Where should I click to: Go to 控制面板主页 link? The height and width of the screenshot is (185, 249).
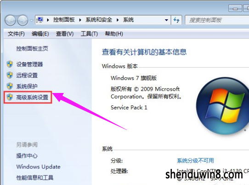tap(32, 49)
